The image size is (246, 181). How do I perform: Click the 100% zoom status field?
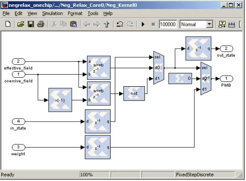(x=94, y=175)
